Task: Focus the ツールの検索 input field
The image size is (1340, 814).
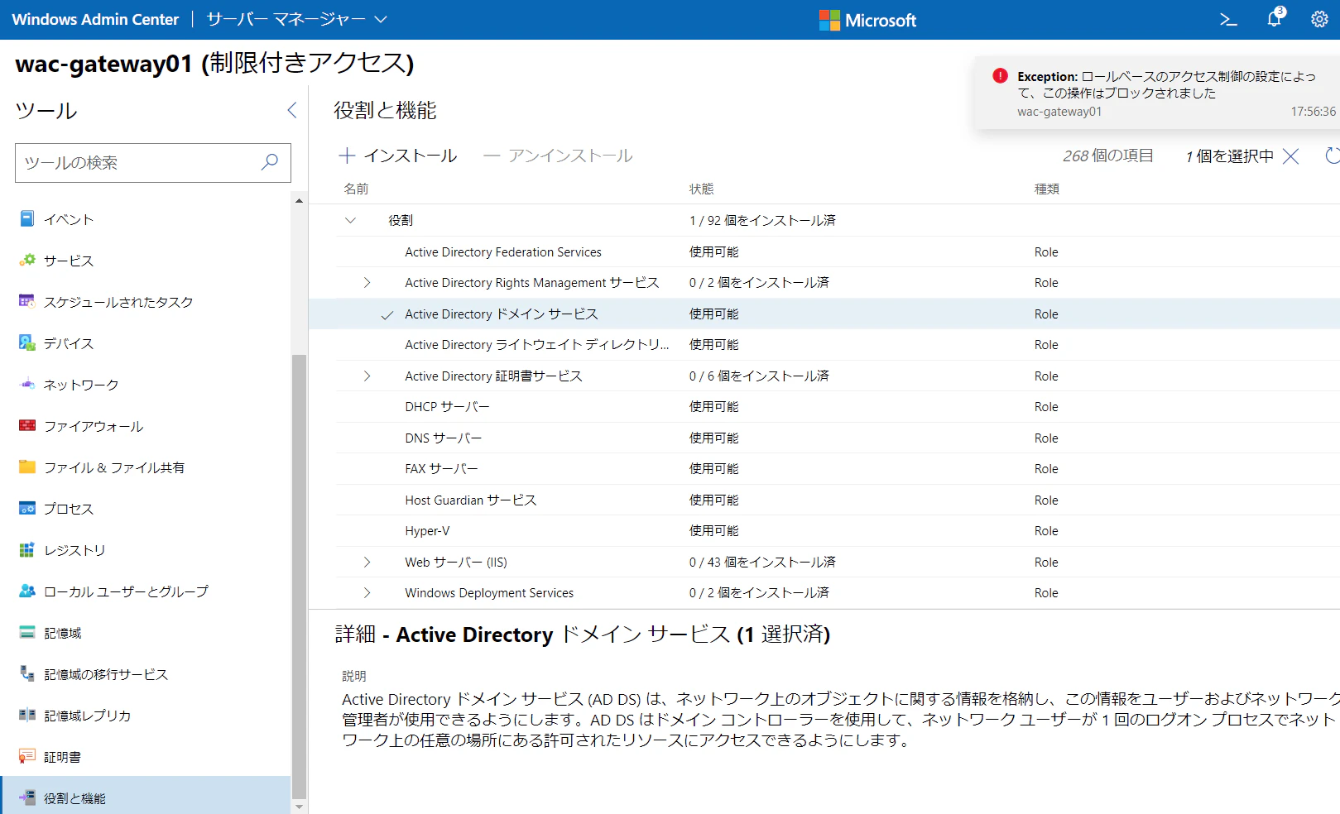Action: [x=153, y=162]
